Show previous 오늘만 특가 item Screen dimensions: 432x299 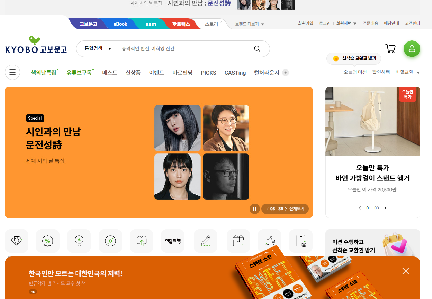click(x=360, y=208)
